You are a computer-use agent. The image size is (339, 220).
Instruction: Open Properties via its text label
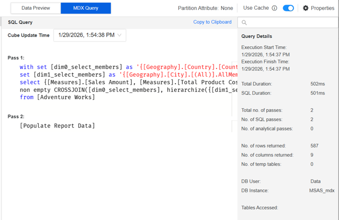tap(322, 8)
